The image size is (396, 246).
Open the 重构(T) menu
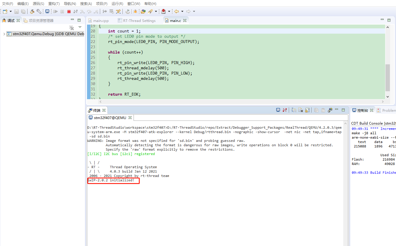tap(54, 4)
